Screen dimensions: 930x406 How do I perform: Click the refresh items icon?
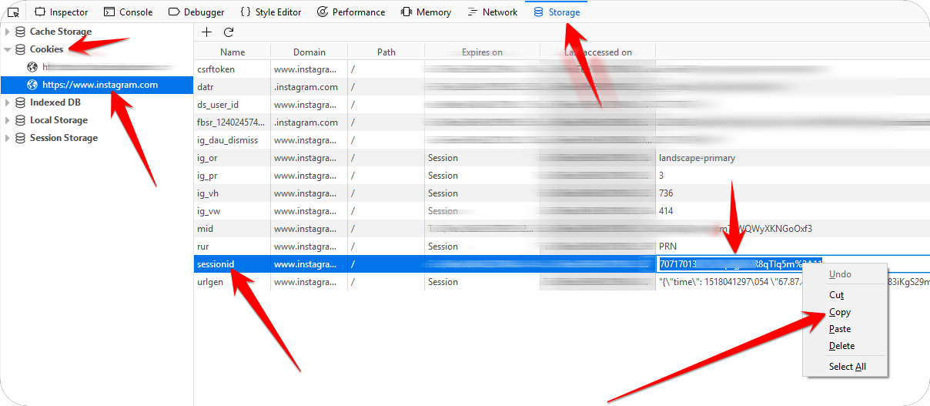pos(229,32)
